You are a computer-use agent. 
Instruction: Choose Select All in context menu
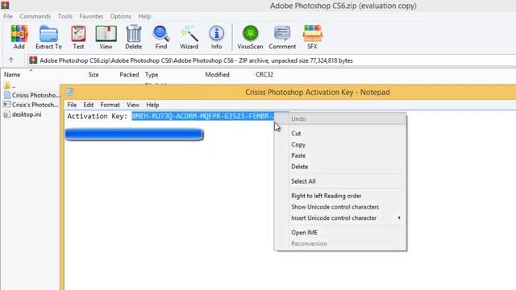pos(340,181)
